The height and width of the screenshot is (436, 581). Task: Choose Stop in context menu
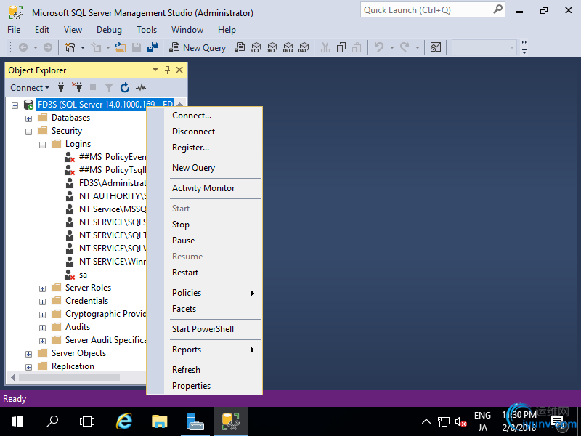[205, 225]
